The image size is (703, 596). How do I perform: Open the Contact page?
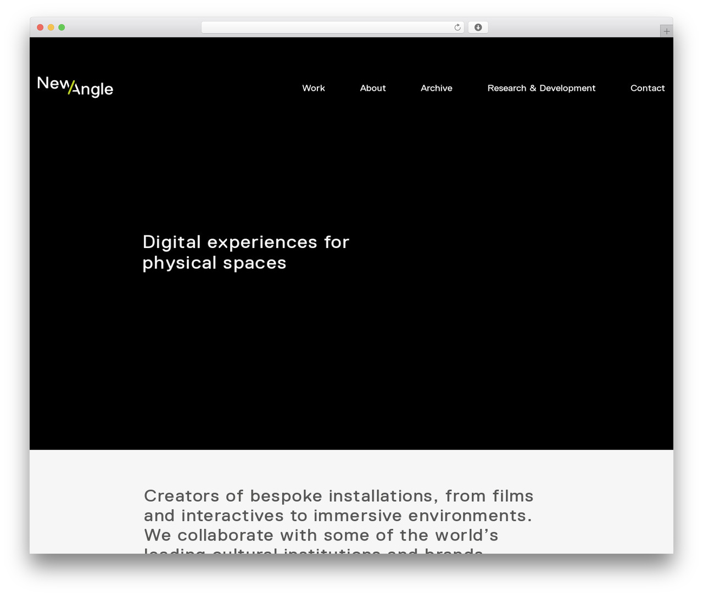(x=648, y=88)
